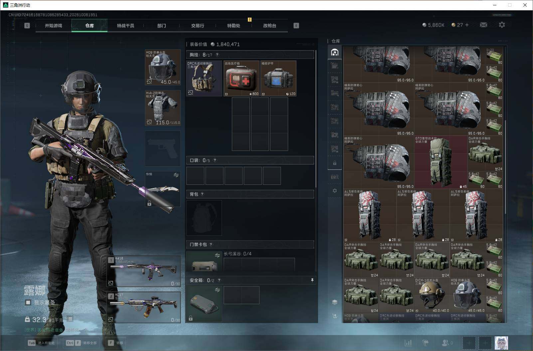The height and width of the screenshot is (351, 533).
Task: Click the padlock icon in warehouse sidebar
Action: point(335,163)
